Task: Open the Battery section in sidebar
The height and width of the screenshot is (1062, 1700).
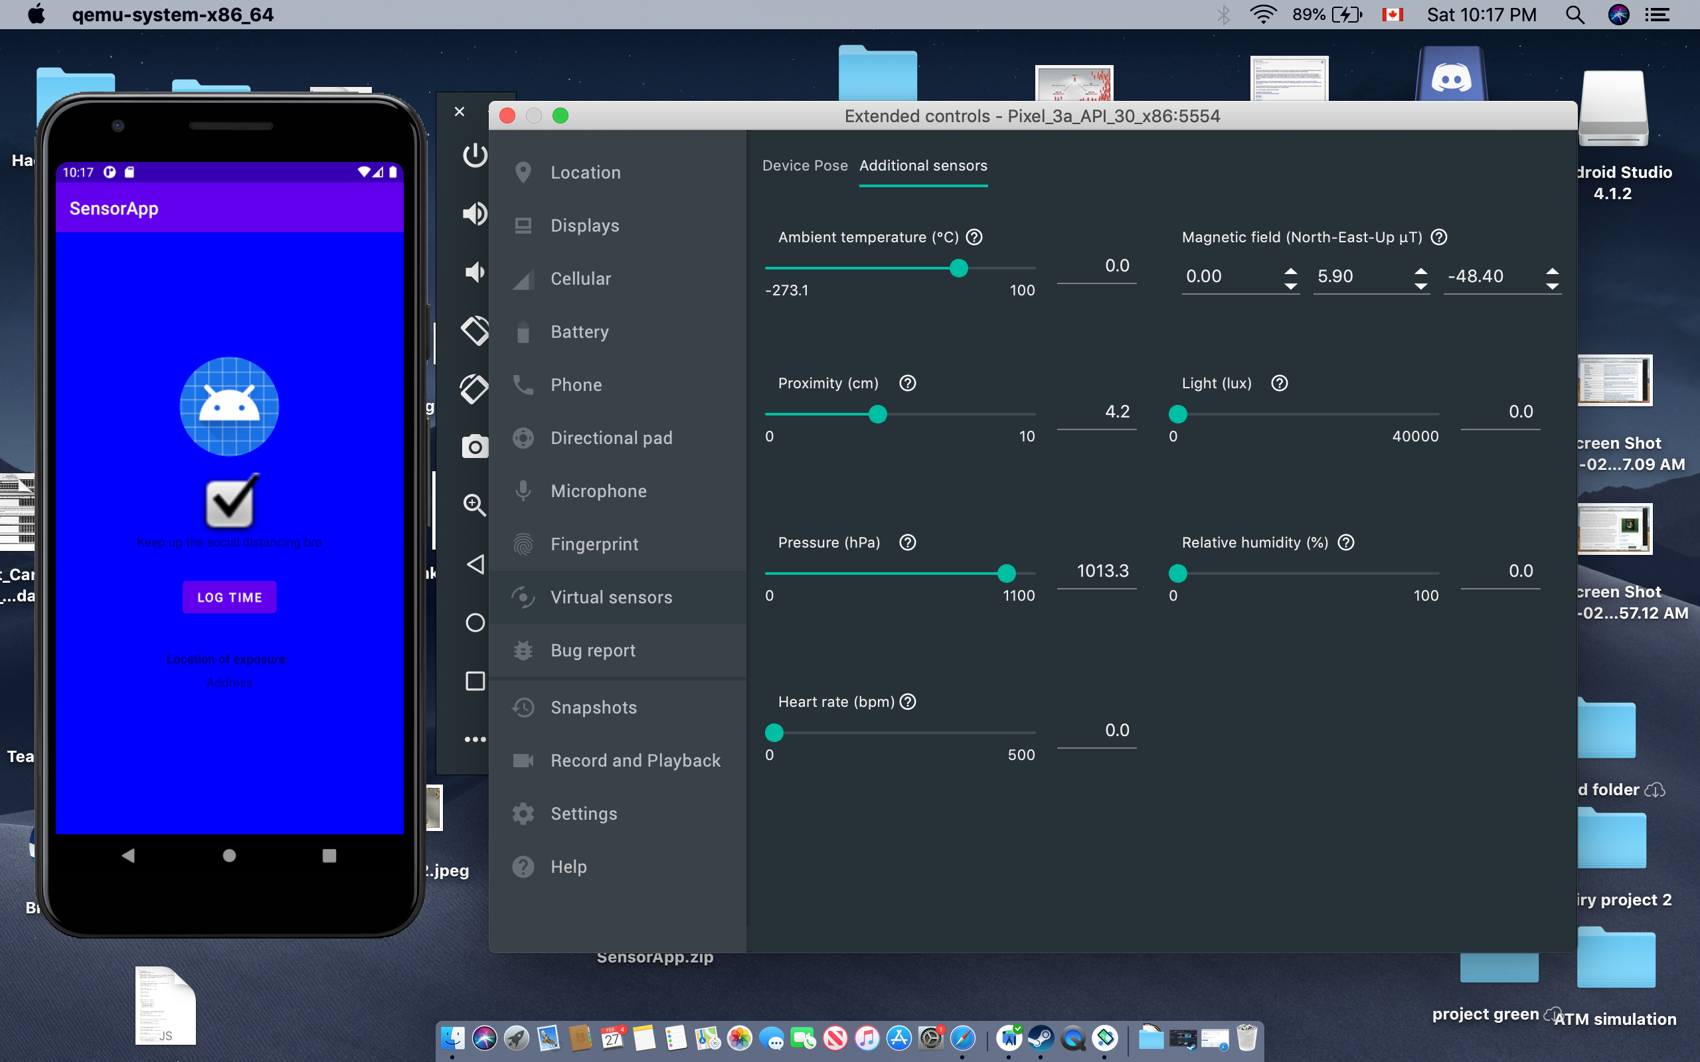Action: pyautogui.click(x=579, y=331)
